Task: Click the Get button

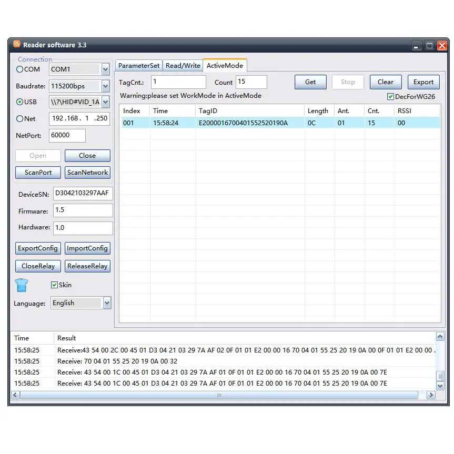Action: (310, 82)
